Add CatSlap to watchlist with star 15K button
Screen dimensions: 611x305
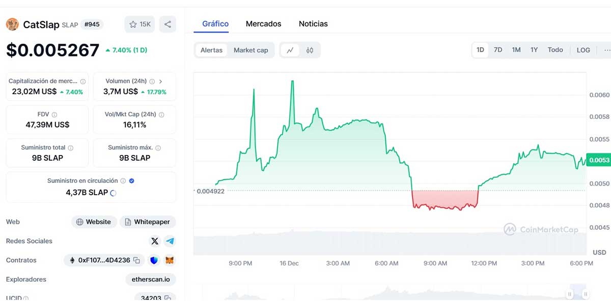point(140,24)
